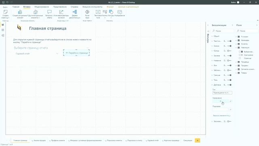
Task: Toggle the Контур switch
Action: (229, 51)
